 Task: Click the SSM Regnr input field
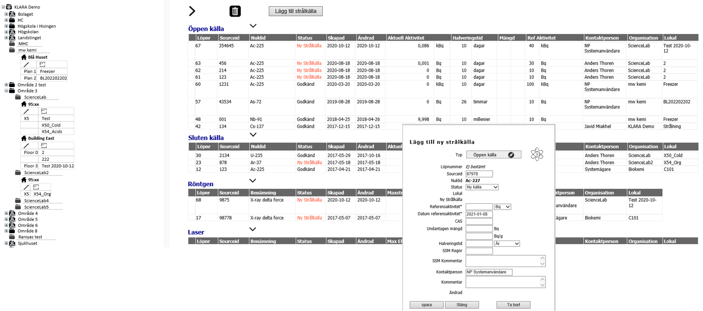pos(479,251)
